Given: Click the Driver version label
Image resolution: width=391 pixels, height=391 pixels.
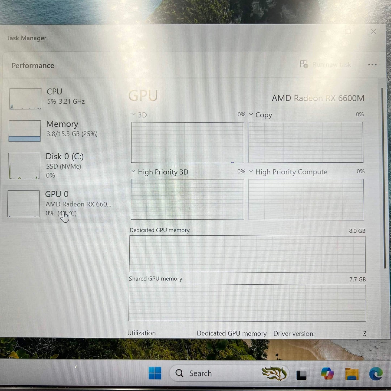Looking at the screenshot, I should (294, 334).
